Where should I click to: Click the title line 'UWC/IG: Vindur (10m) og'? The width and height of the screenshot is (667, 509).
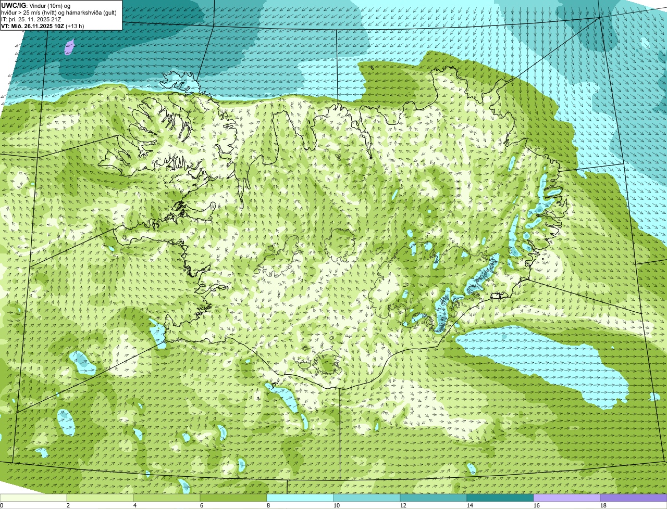(36, 5)
